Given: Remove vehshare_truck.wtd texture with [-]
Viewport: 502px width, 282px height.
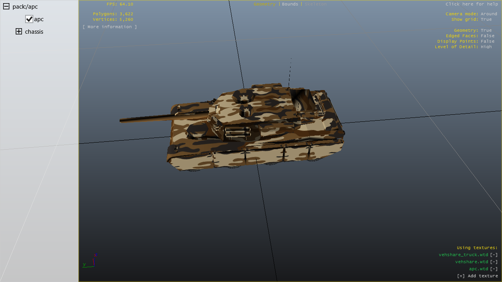Looking at the screenshot, I should pyautogui.click(x=494, y=255).
